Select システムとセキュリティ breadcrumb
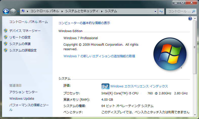Screen dimensions: 199x119 82,11
